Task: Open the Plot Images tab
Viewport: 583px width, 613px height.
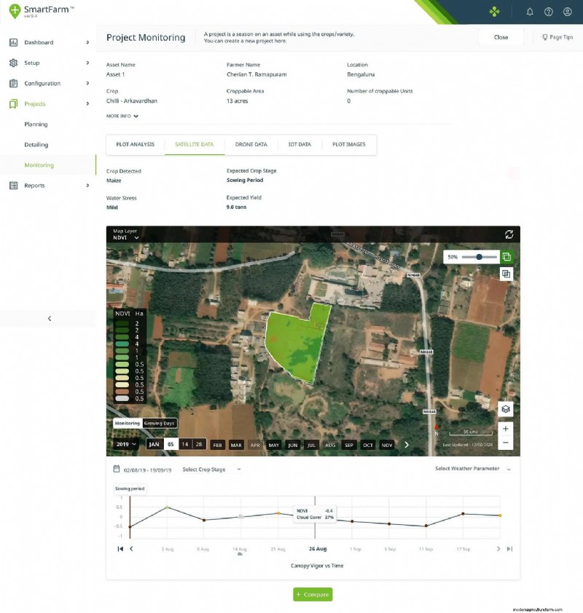Action: [x=349, y=145]
